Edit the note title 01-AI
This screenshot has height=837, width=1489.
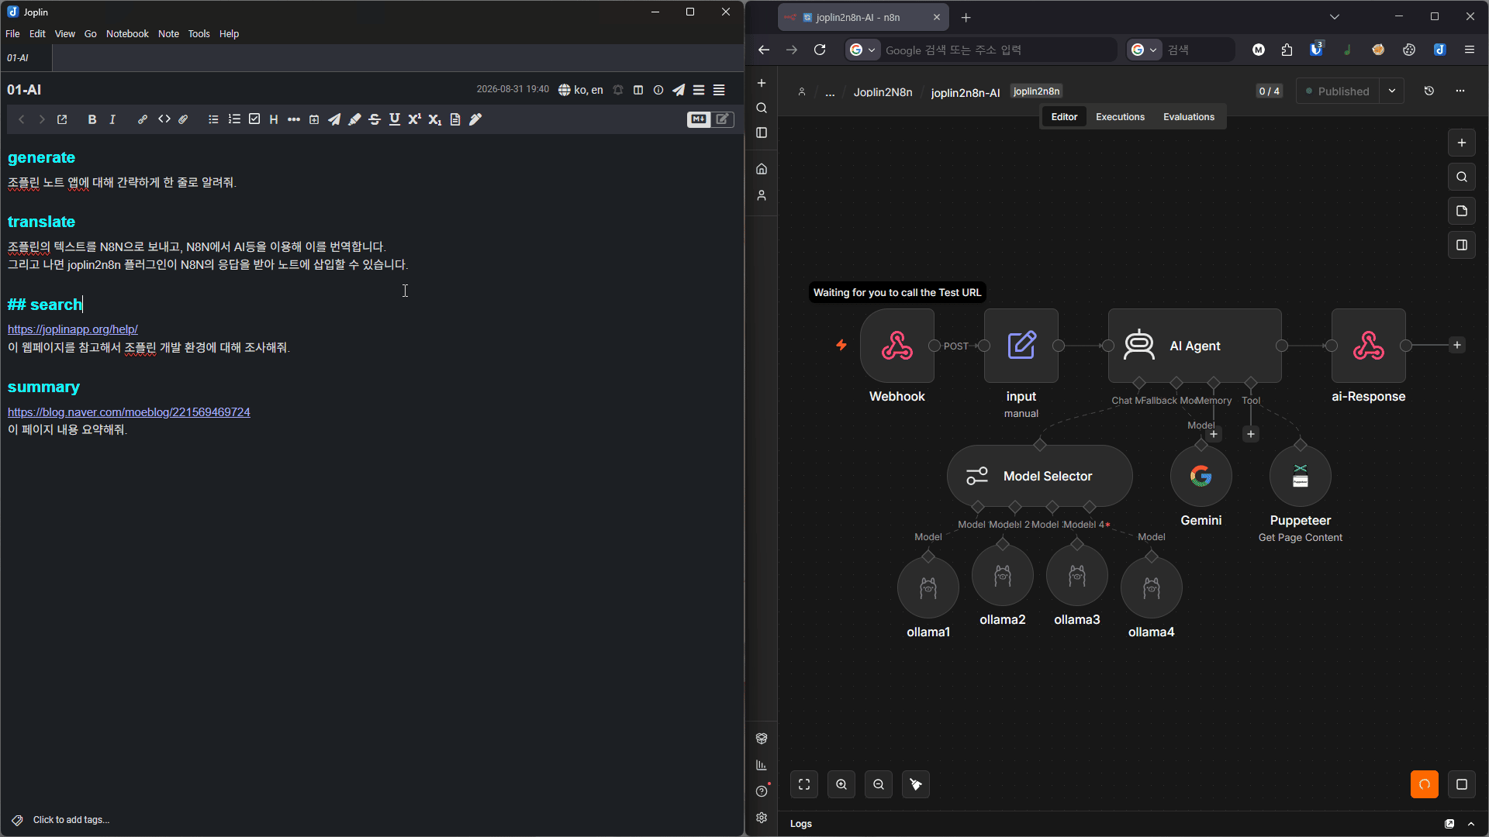[24, 90]
